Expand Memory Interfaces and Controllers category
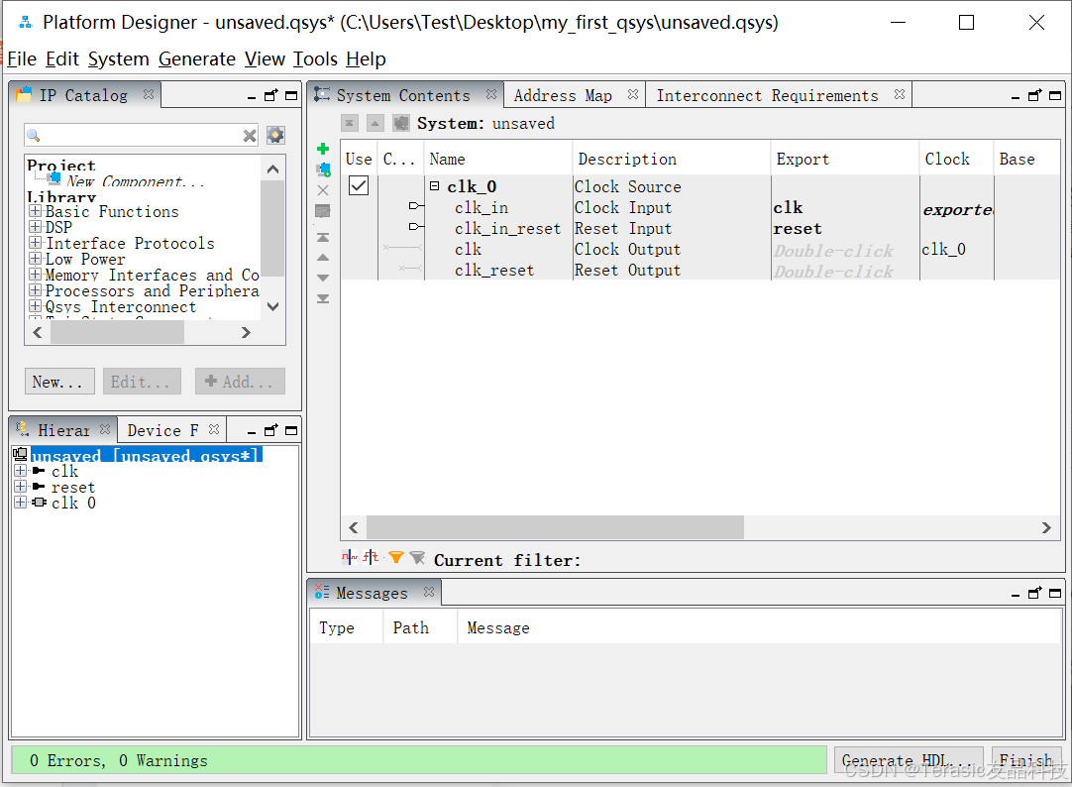The image size is (1072, 787). point(36,275)
